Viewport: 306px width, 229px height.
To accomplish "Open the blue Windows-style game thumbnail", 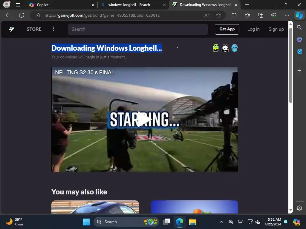I will [194, 207].
